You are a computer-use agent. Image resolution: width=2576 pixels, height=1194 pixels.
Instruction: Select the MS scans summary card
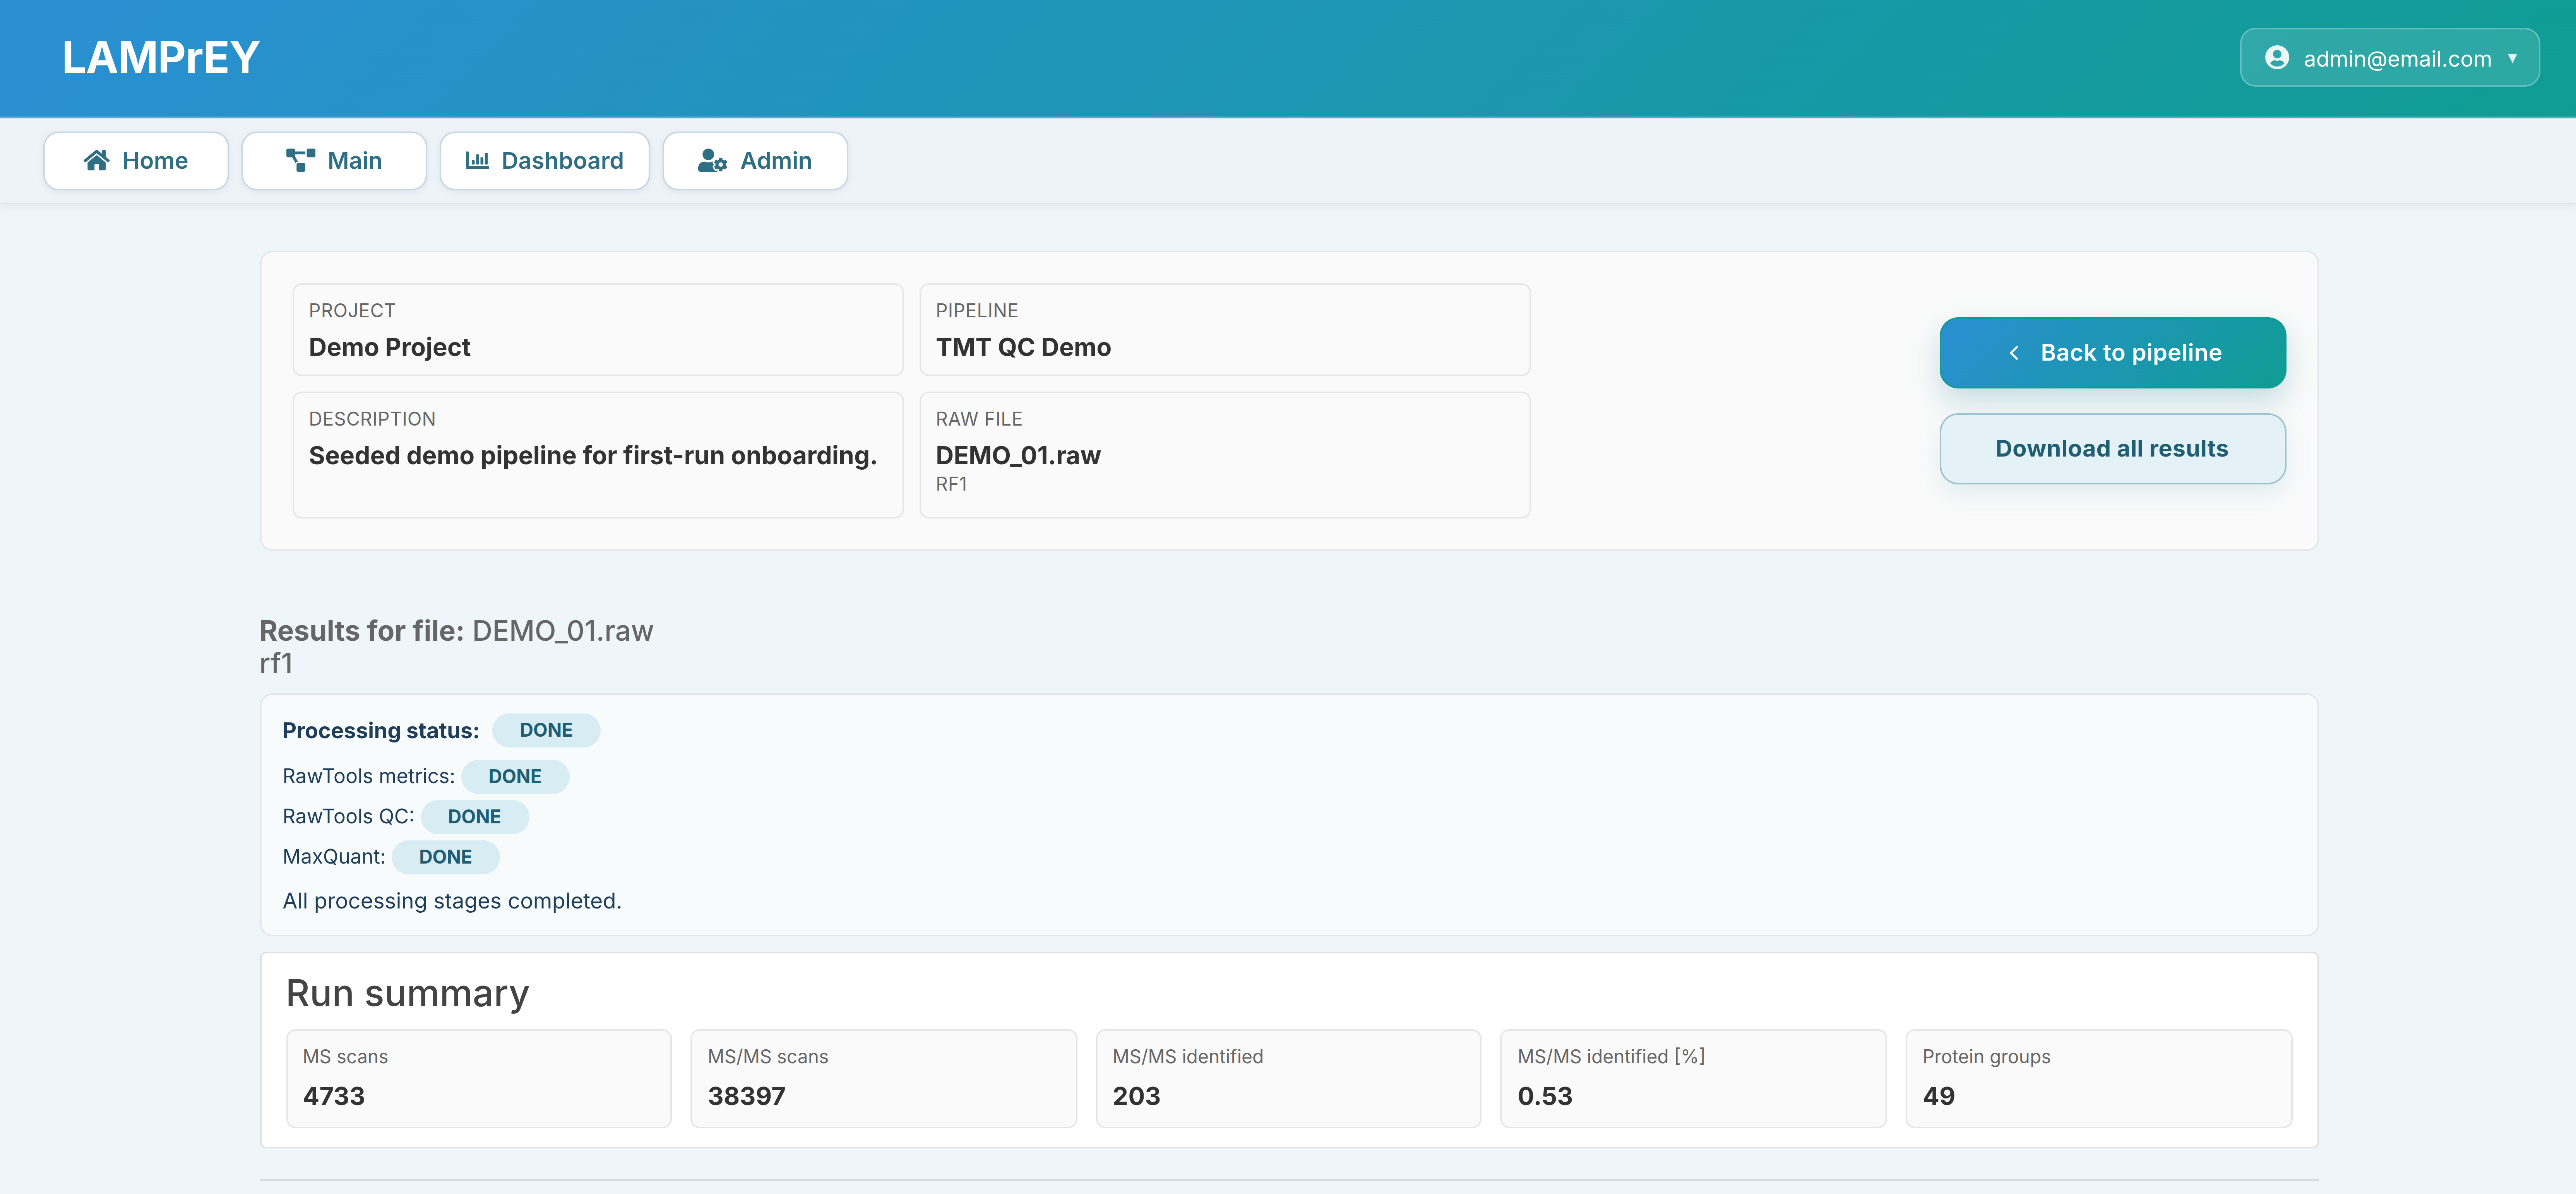(479, 1078)
